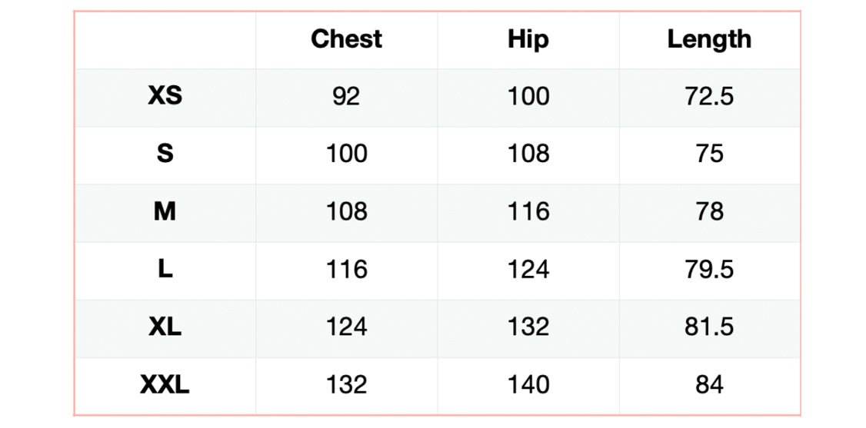This screenshot has height=428, width=866.
Task: Click the XXL length value 84
Action: 708,385
